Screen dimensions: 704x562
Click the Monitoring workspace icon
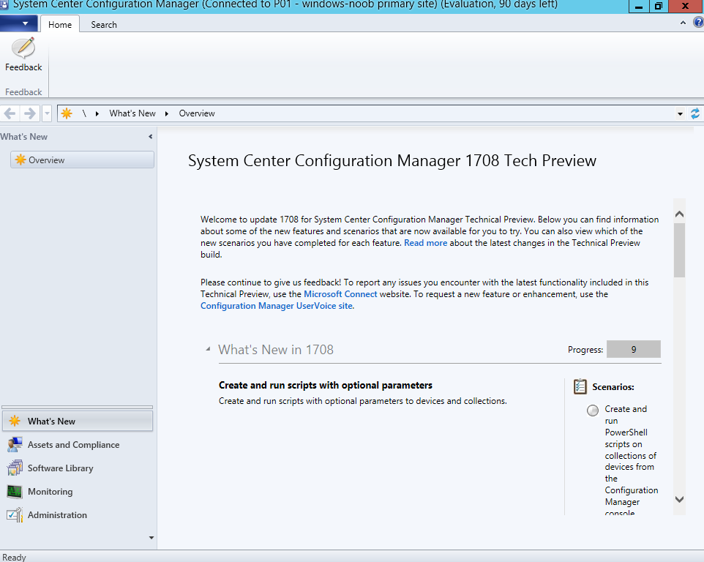[x=15, y=492]
